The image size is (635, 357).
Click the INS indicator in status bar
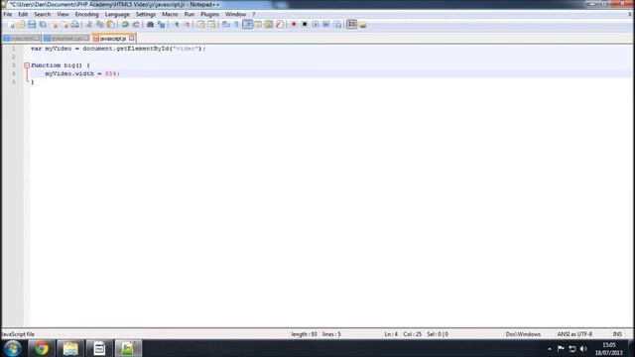(x=617, y=334)
